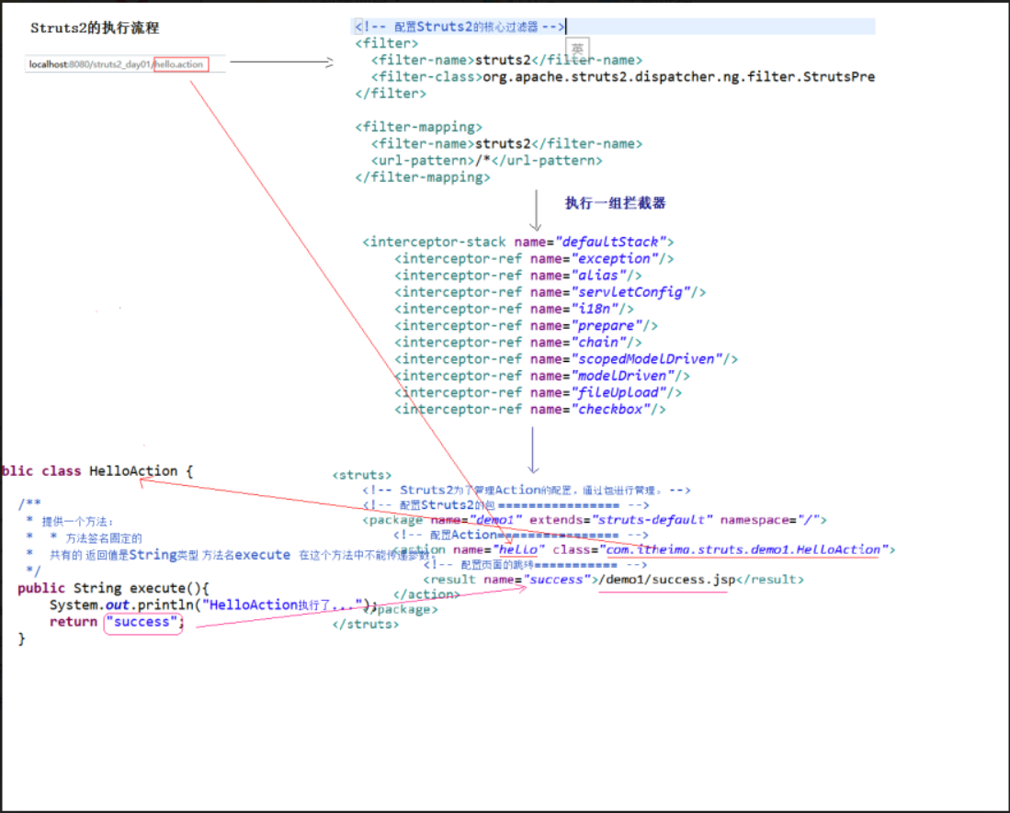1010x813 pixels.
Task: Click the '提供一个方法' comment line
Action: coord(77,522)
